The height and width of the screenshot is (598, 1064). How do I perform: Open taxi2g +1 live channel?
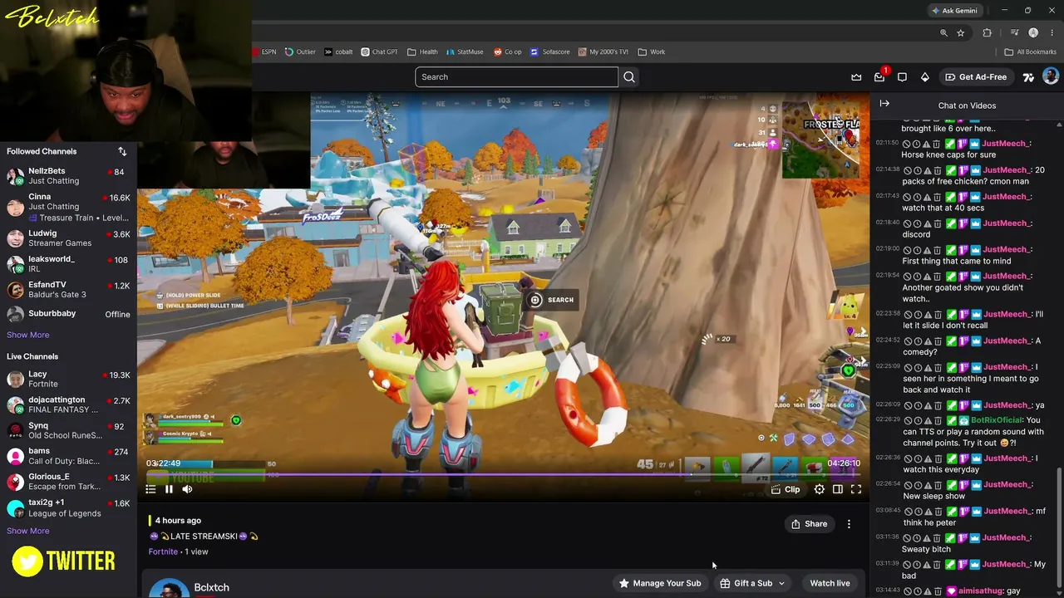tap(68, 507)
